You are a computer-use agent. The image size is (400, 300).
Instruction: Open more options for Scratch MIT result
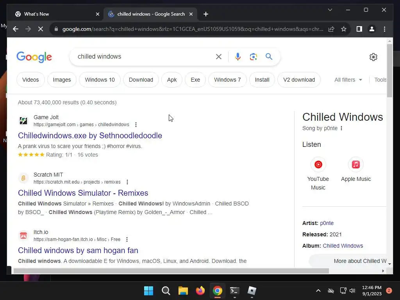pos(127,182)
